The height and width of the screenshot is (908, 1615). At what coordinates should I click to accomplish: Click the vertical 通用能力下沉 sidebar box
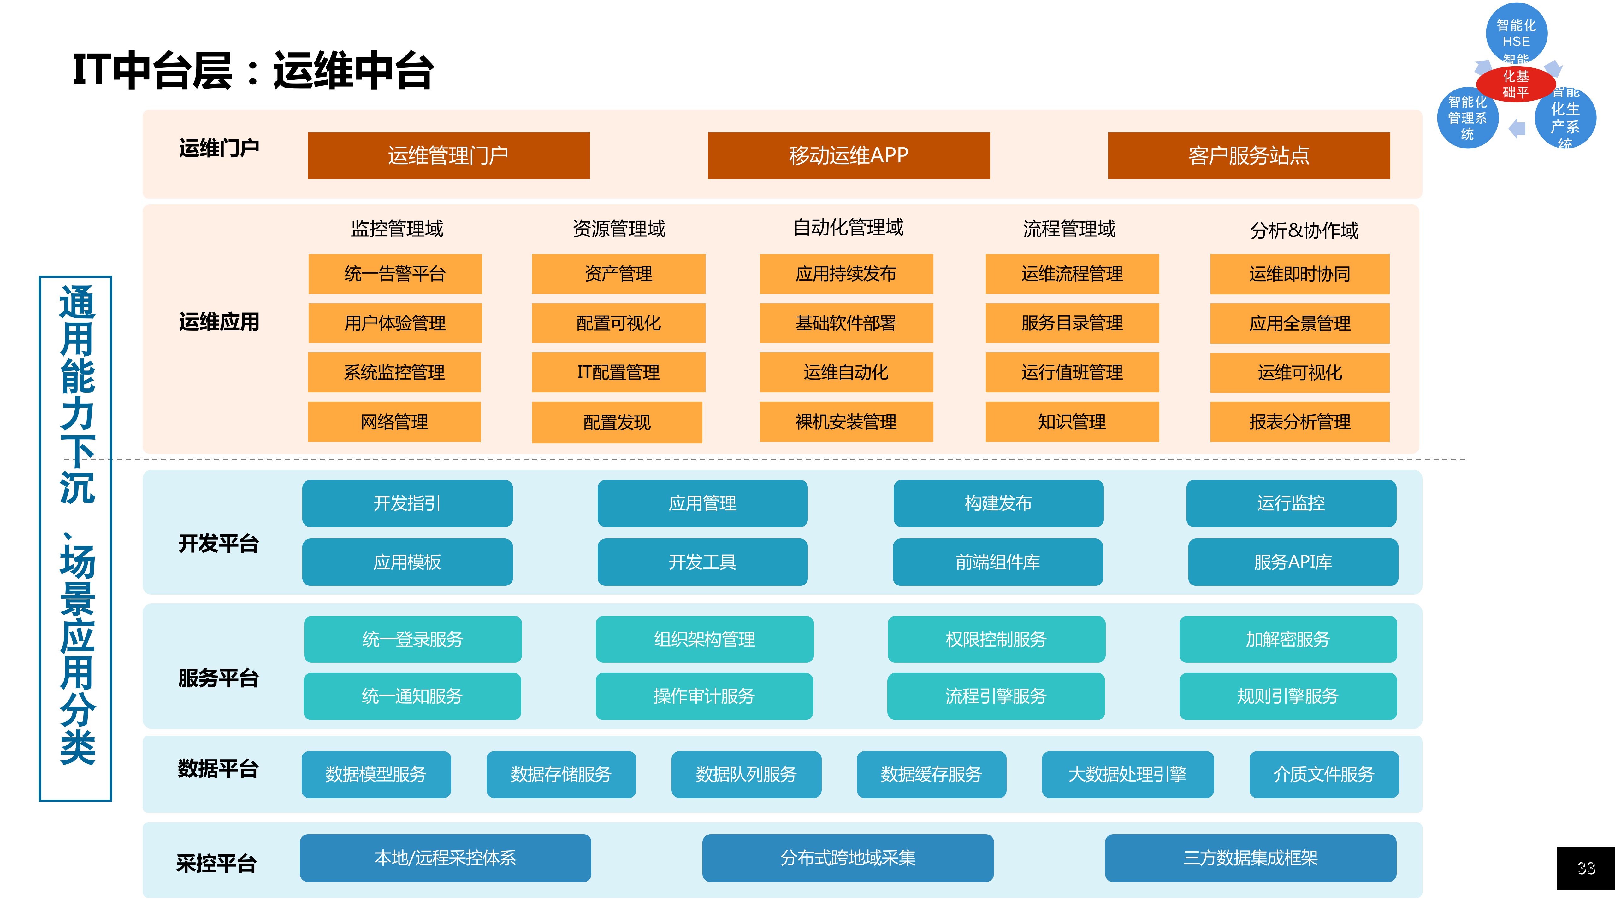coord(76,539)
